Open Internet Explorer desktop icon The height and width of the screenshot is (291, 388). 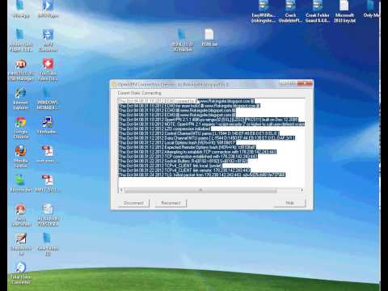click(20, 98)
